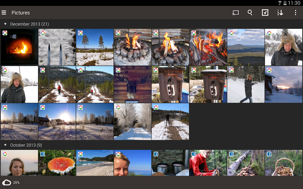The image size is (303, 189).
Task: Collapse the October 2013 section arrow
Action: tap(5, 145)
